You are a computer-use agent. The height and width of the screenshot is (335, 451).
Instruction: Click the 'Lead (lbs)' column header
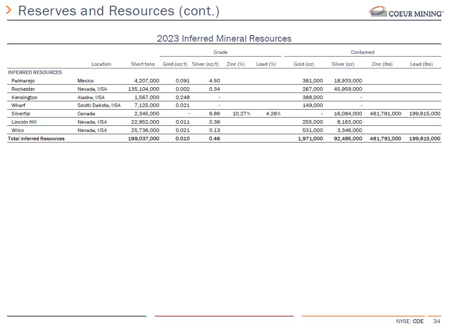(x=421, y=64)
